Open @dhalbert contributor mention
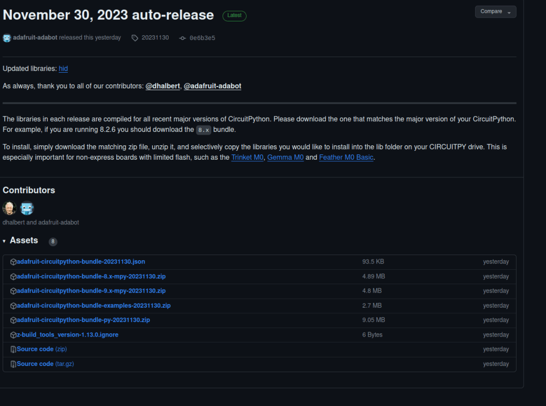This screenshot has height=406, width=546. point(163,86)
